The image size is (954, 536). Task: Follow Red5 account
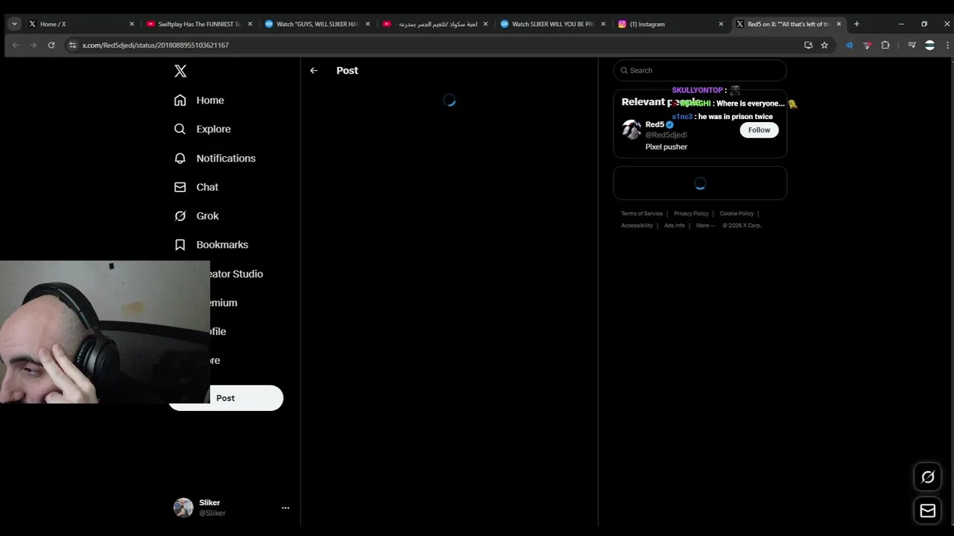tap(759, 130)
